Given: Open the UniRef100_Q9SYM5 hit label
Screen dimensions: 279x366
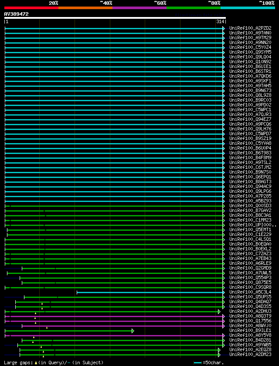Looking at the screenshot, I should coord(250,52).
